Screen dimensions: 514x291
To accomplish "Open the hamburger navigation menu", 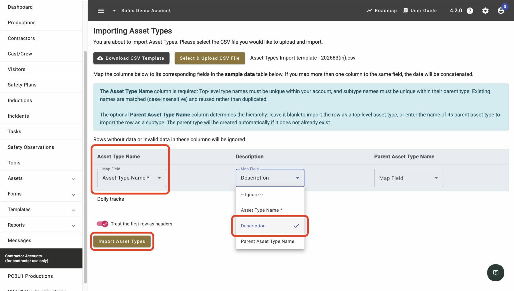I will 101,11.
